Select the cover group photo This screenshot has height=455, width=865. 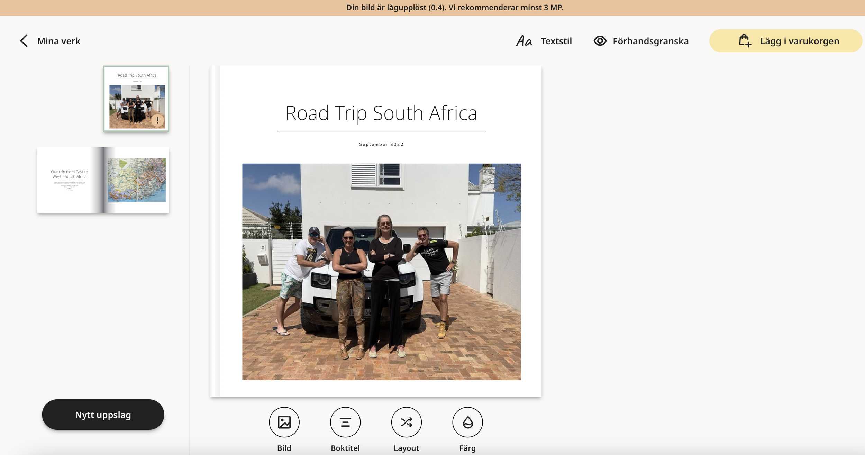coord(381,272)
